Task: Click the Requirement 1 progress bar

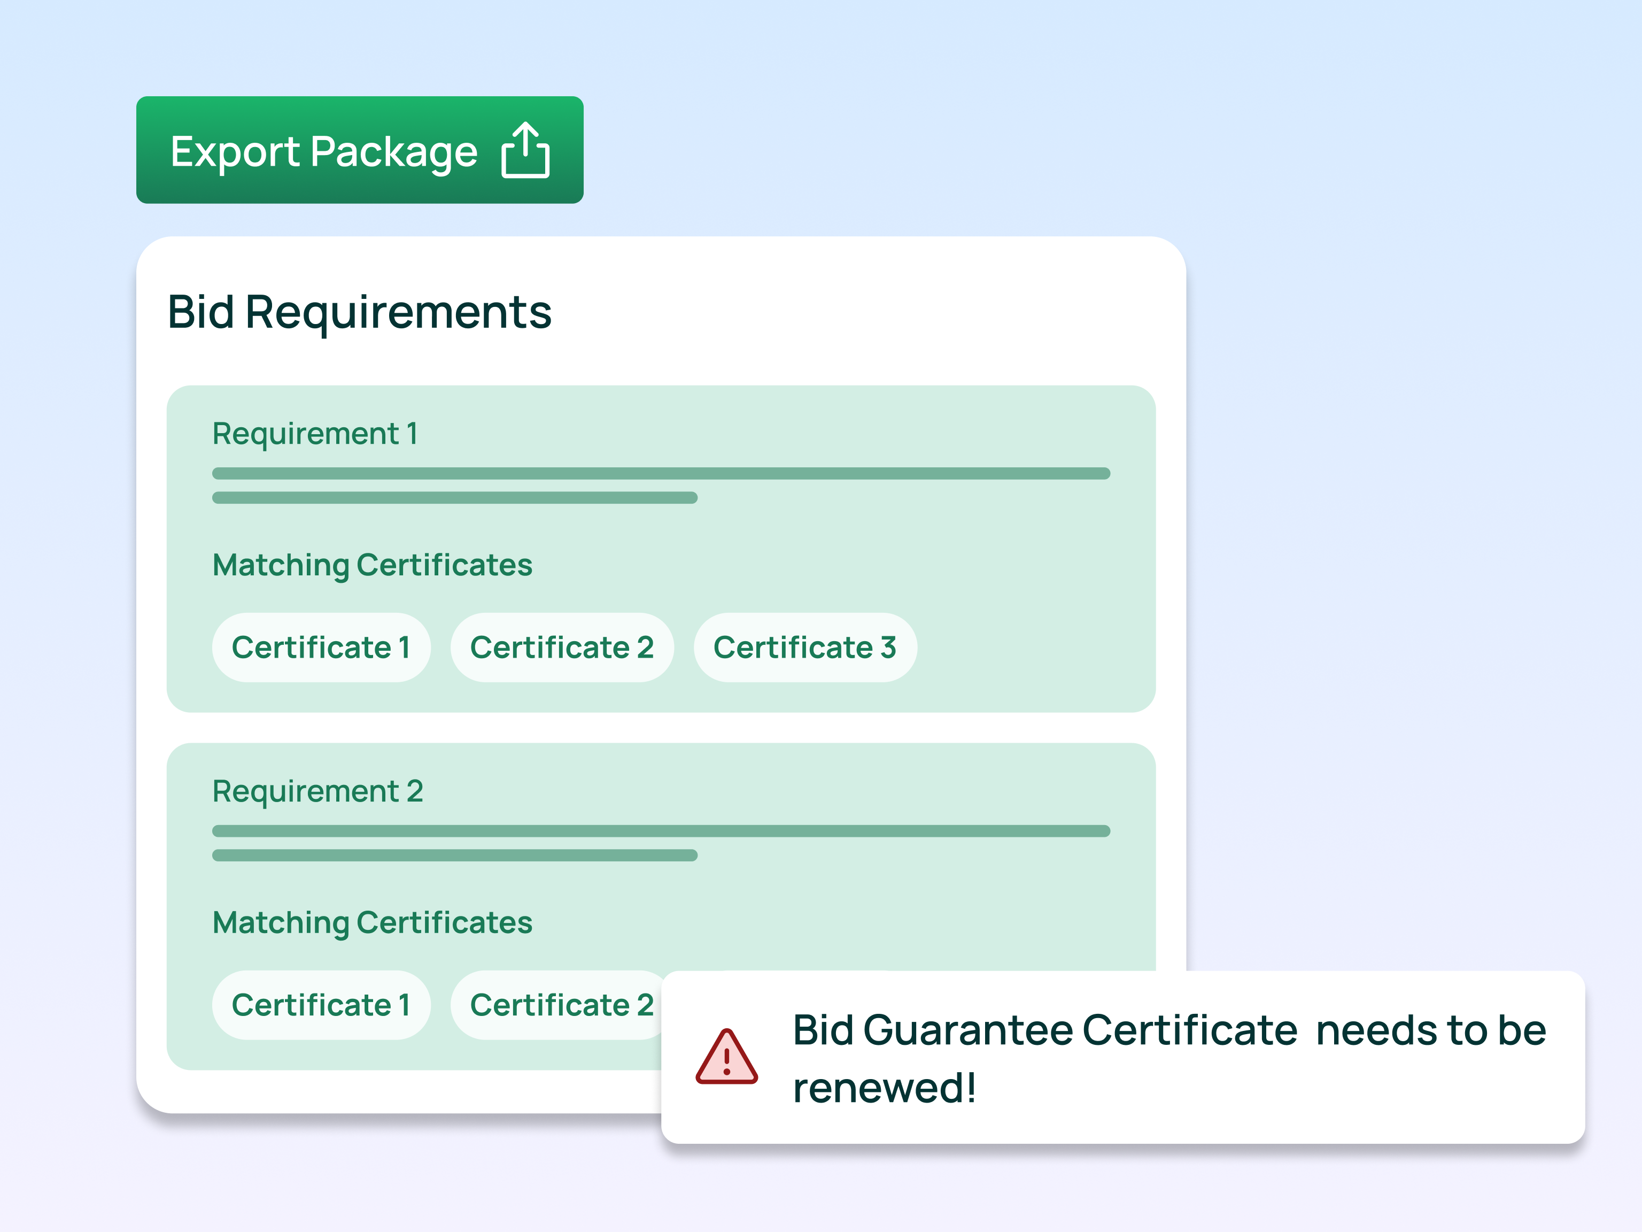Action: click(661, 473)
